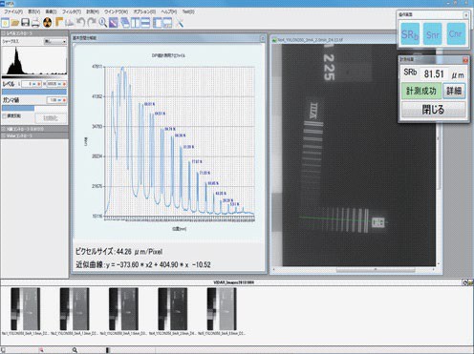Expand the Vidar control panel header
The image size is (474, 354).
(34, 135)
